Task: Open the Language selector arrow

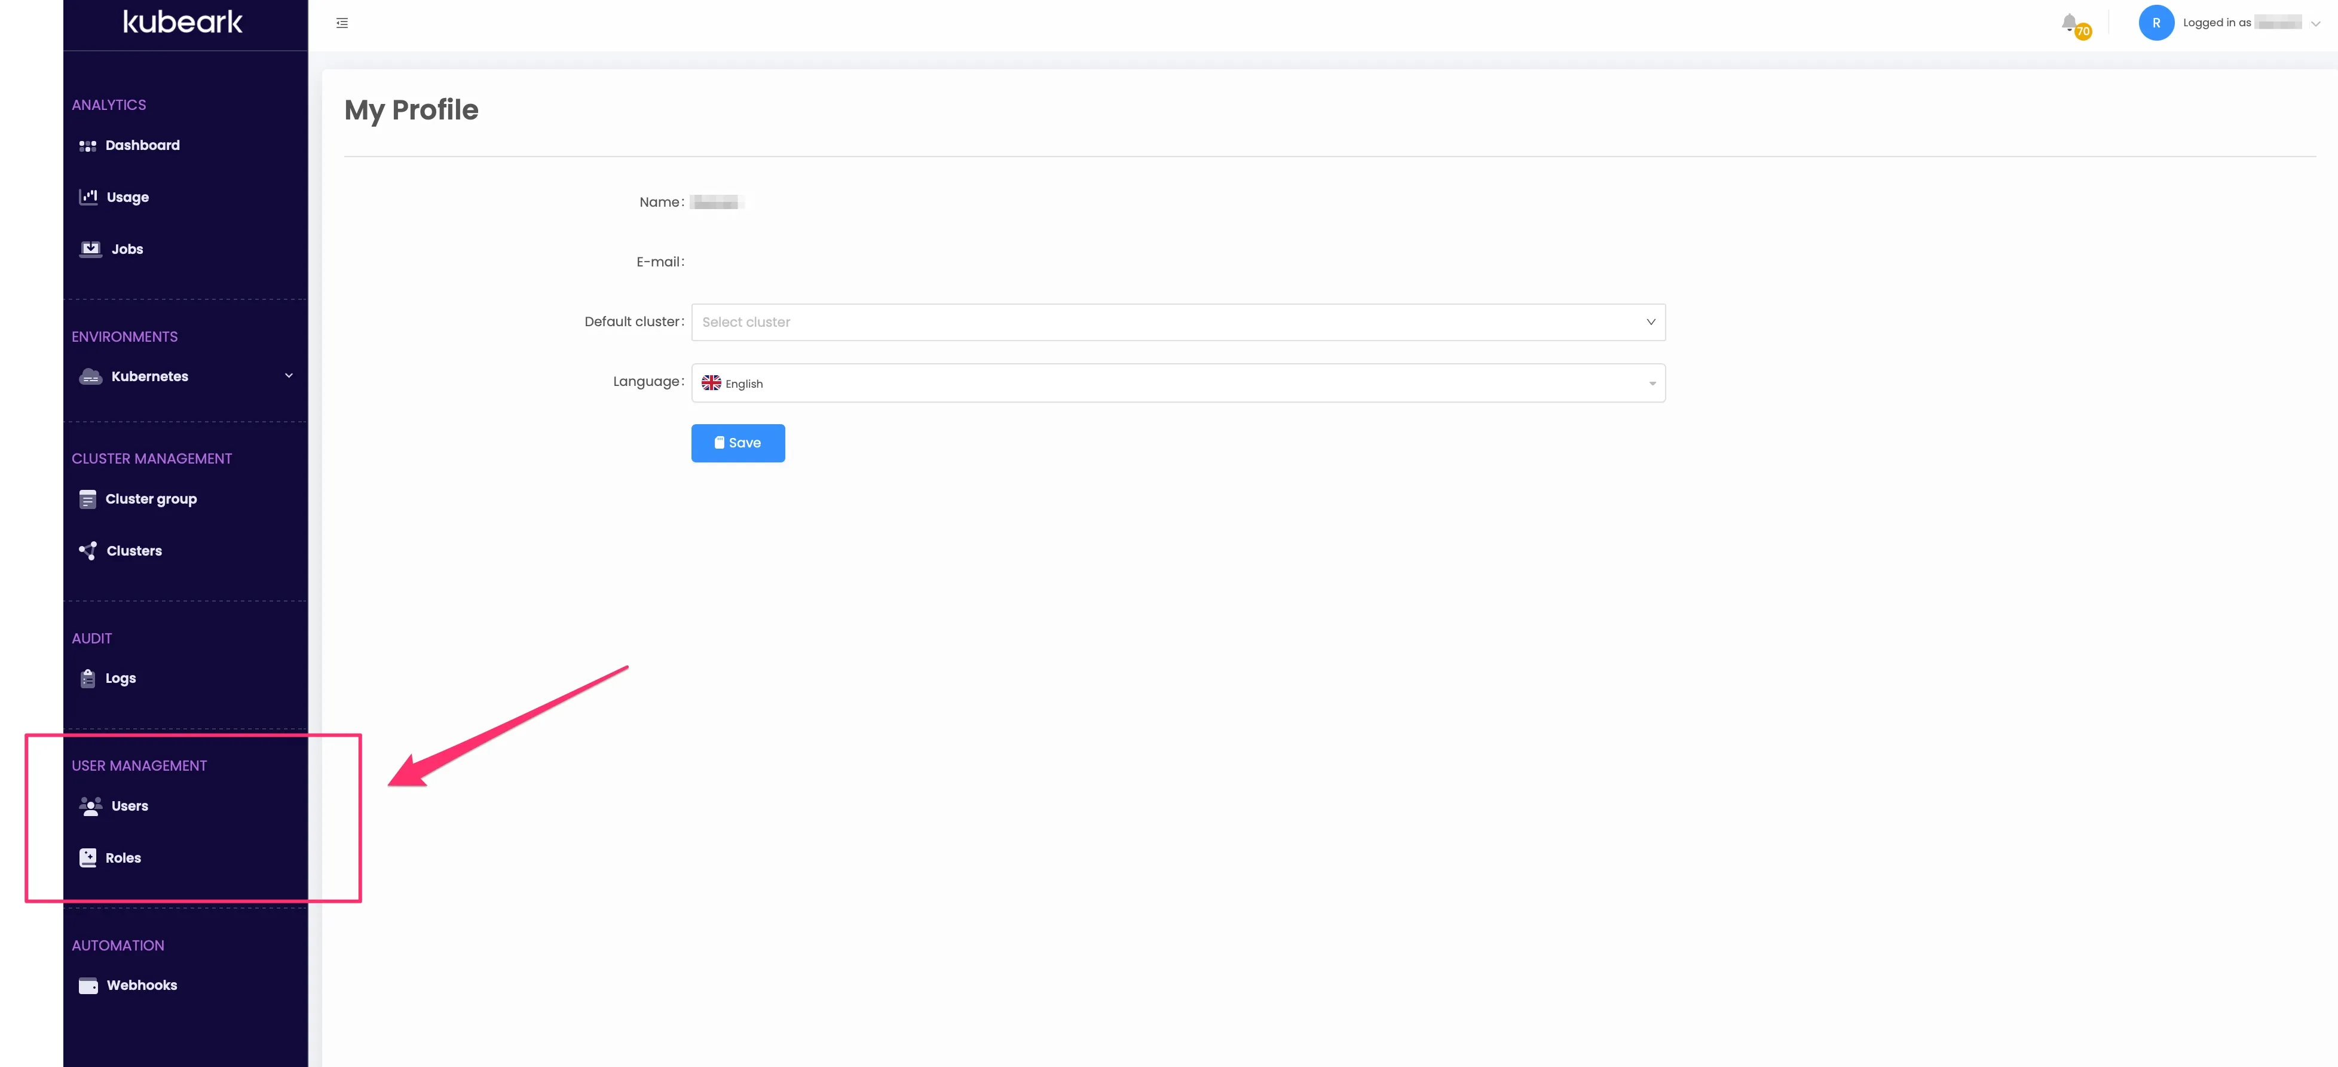Action: [1652, 384]
